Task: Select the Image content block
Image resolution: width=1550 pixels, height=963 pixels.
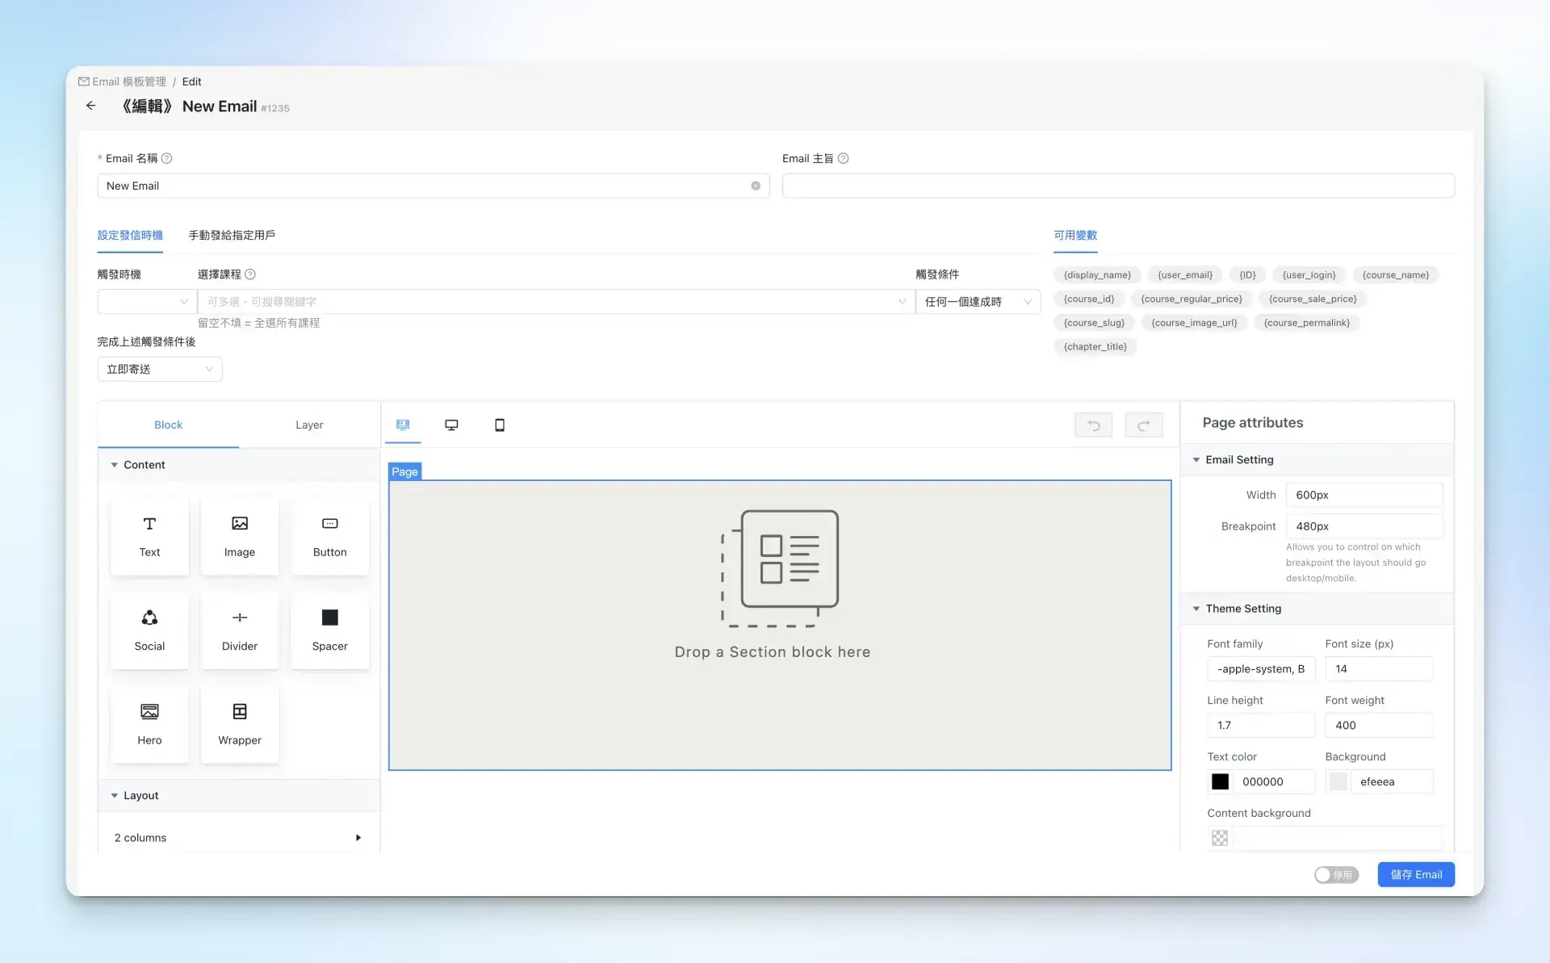Action: [x=240, y=536]
